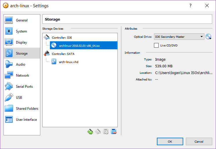Click the System chip icon
This screenshot has width=216, height=149.
pos(9,31)
